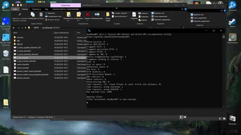Click Выделить все in the front Explorer ribbon
The width and height of the screenshot is (241, 135).
158,13
